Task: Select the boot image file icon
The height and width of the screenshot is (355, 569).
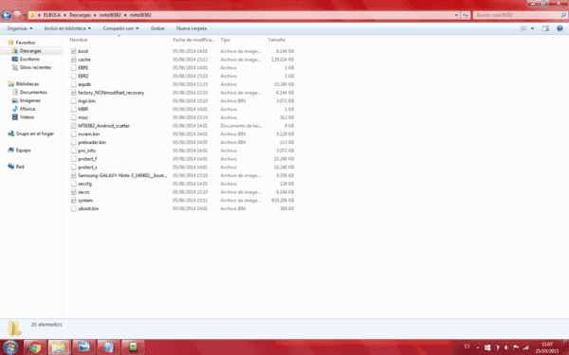Action: coord(73,51)
